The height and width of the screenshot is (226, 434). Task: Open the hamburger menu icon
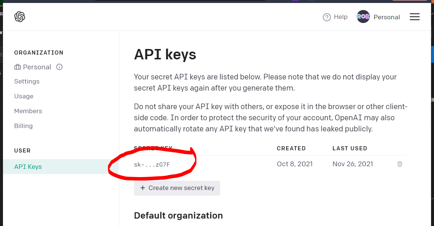(415, 17)
